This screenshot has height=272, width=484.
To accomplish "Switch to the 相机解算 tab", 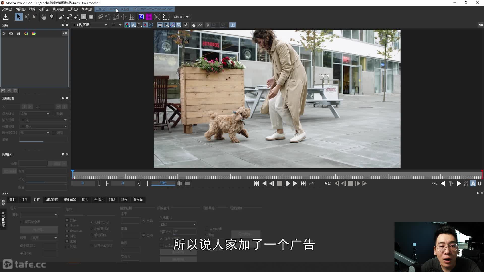I will [x=70, y=200].
